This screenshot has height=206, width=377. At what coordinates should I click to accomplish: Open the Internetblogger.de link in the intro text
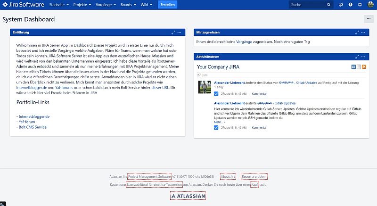(32, 88)
